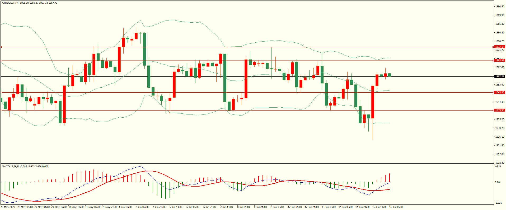Screen dimensions: 506x210
Task: Select the 1973.17 red price label
Action: pos(499,47)
